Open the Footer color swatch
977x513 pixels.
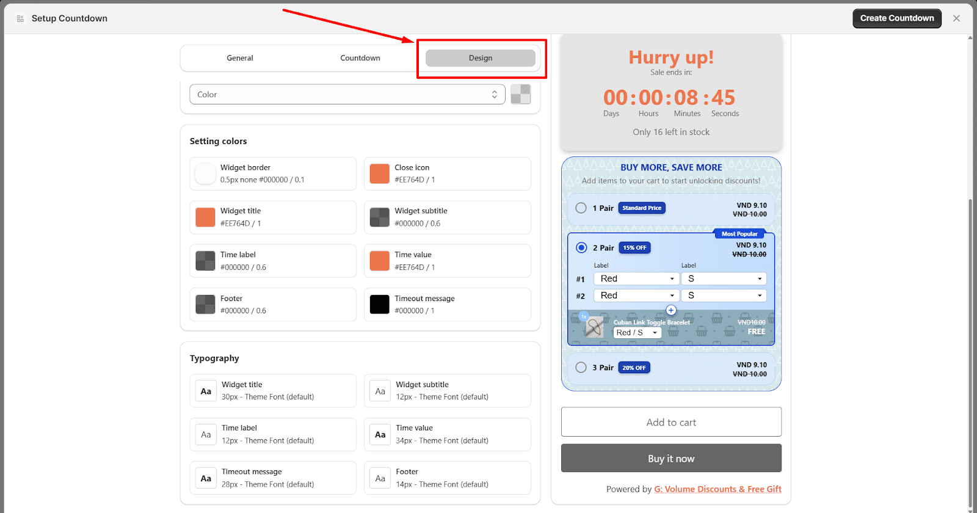205,304
